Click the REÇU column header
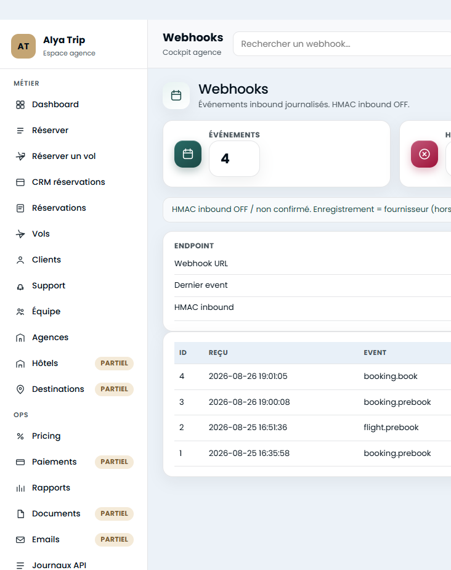Viewport: 451px width, 570px height. pos(218,352)
